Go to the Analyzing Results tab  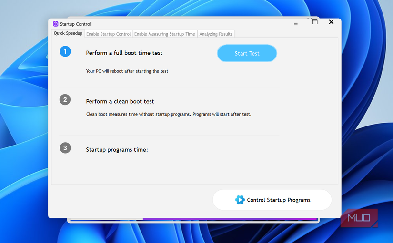pyautogui.click(x=216, y=34)
